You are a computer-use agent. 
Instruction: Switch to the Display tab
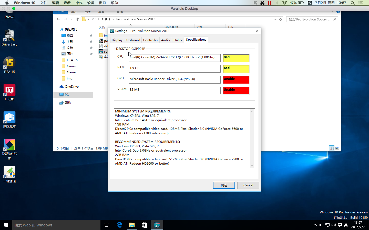click(117, 40)
